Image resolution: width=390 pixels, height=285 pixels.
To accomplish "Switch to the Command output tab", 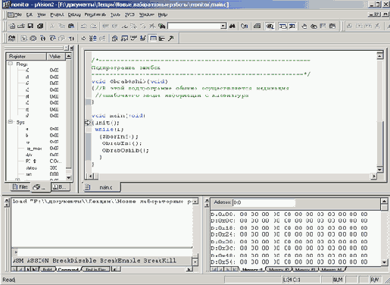I will coord(68,270).
